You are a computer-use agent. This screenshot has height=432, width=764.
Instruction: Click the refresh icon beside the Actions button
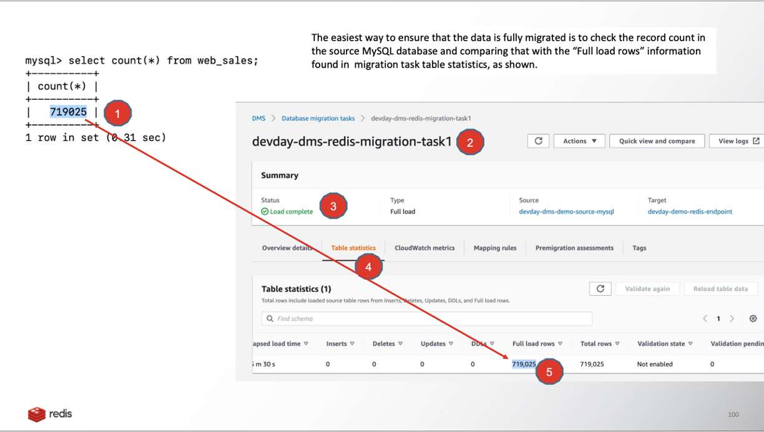coord(538,141)
